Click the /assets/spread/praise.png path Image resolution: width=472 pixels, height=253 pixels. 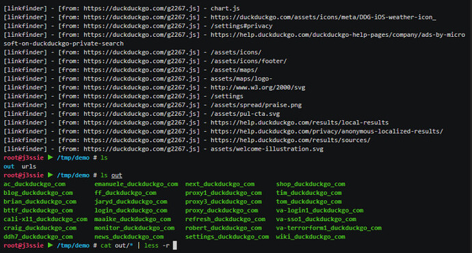[256, 105]
